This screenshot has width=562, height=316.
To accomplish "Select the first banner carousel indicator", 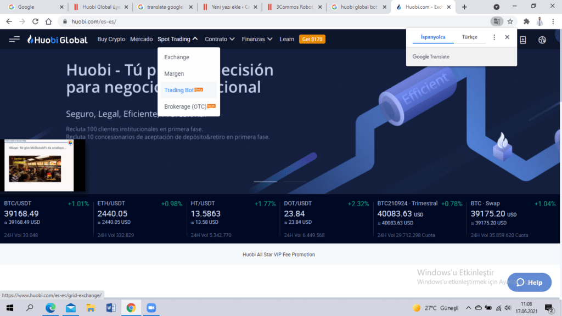I will pyautogui.click(x=265, y=182).
